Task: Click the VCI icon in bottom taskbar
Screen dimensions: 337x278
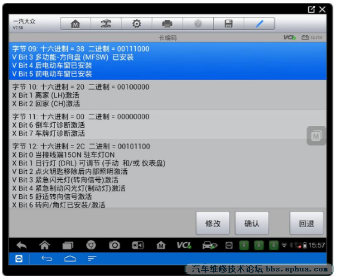Action: (184, 245)
